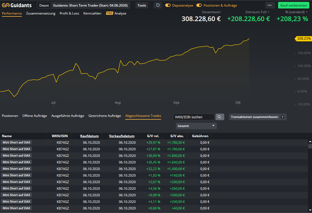This screenshot has height=213, width=312.
Task: Open the Depot selector dropdown
Action: (44, 5)
